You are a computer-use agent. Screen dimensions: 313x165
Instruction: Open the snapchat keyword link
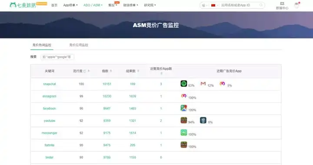tap(50, 84)
